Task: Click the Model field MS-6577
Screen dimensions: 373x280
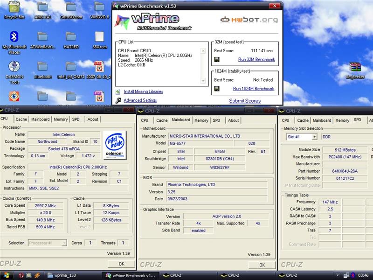Action: pos(201,143)
